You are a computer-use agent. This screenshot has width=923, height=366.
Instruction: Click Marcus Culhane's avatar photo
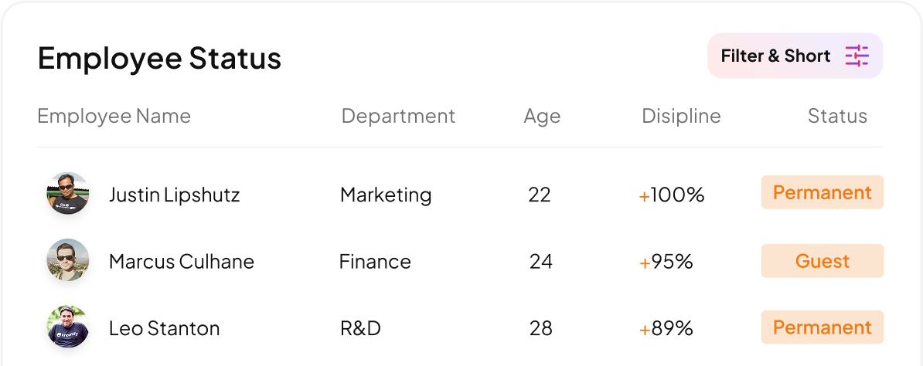pos(68,260)
